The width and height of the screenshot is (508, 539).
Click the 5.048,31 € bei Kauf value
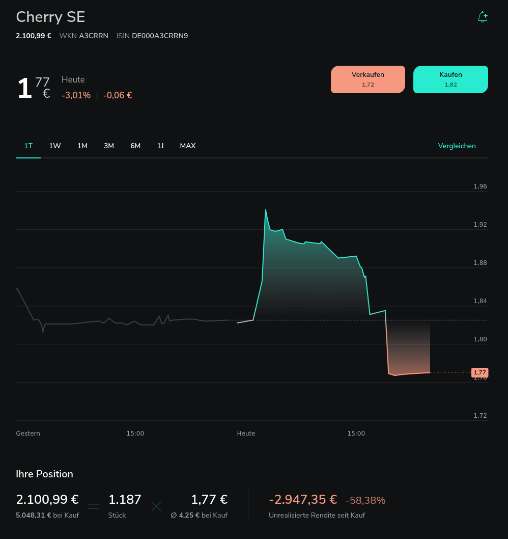(x=47, y=515)
